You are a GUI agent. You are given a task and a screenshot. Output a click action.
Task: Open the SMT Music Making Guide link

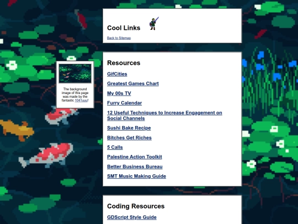click(x=136, y=176)
